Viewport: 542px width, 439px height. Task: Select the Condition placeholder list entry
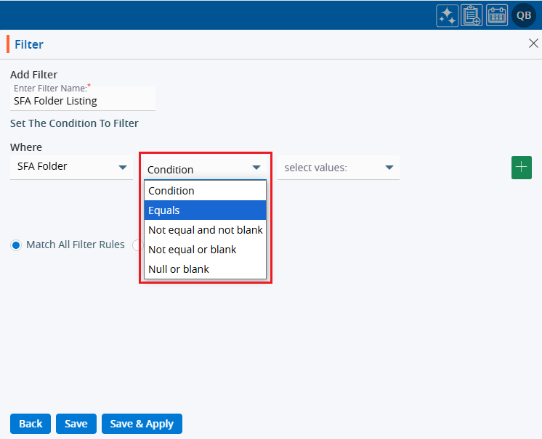(205, 191)
